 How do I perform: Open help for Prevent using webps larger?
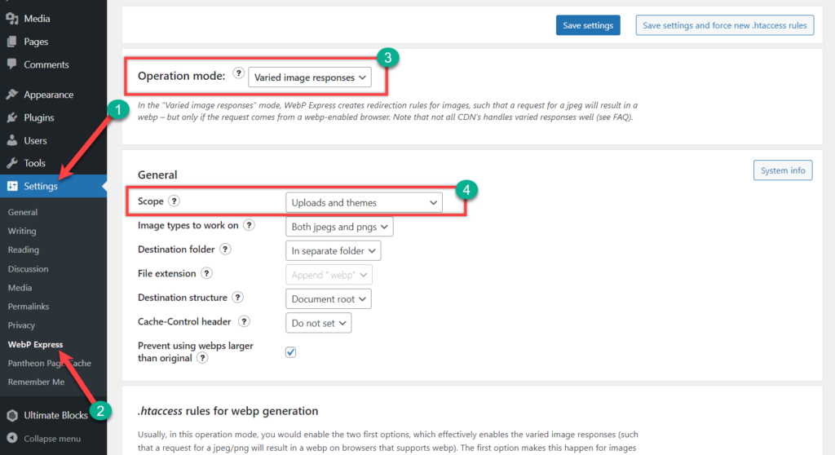point(202,358)
